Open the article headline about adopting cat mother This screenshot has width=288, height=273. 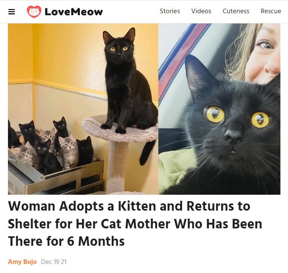click(135, 223)
